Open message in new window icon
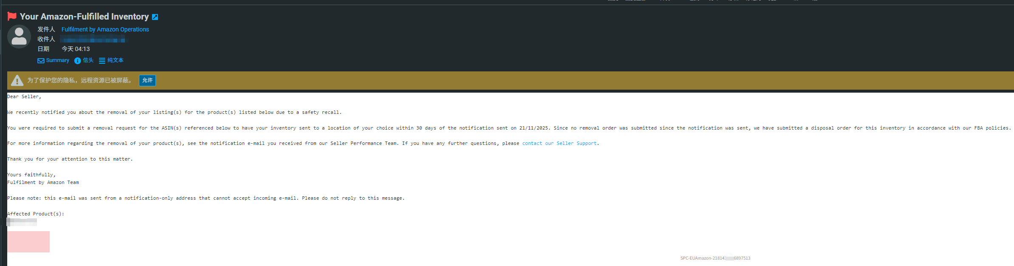The width and height of the screenshot is (1014, 266). [x=155, y=17]
